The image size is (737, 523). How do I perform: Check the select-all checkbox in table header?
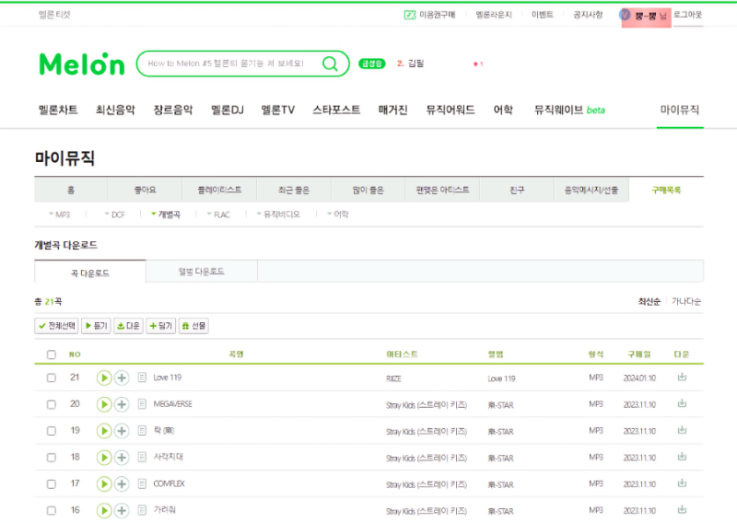(52, 354)
